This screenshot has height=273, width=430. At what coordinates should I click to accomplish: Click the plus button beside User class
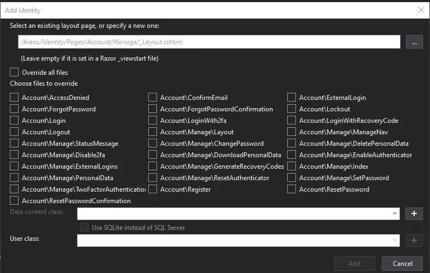[414, 240]
